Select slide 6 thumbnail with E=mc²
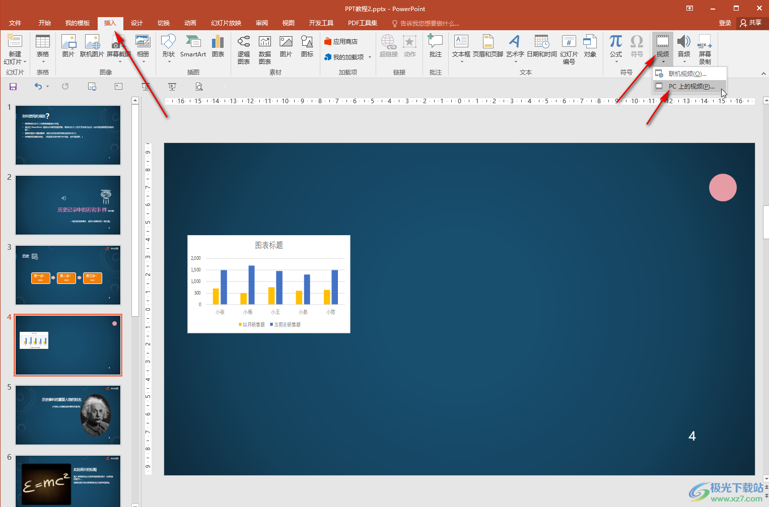 pyautogui.click(x=68, y=481)
